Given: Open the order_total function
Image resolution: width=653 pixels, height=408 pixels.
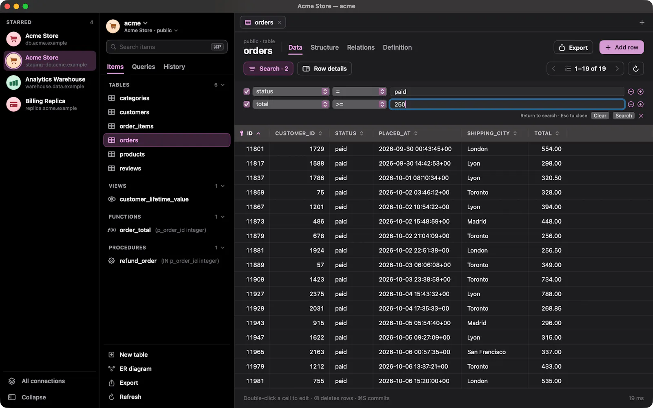Looking at the screenshot, I should tap(167, 230).
